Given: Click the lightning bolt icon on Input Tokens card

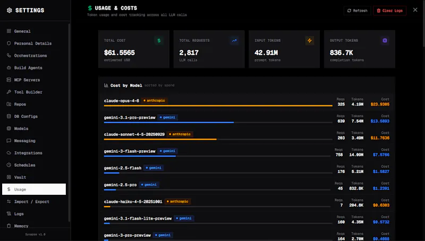Looking at the screenshot, I should coord(310,41).
